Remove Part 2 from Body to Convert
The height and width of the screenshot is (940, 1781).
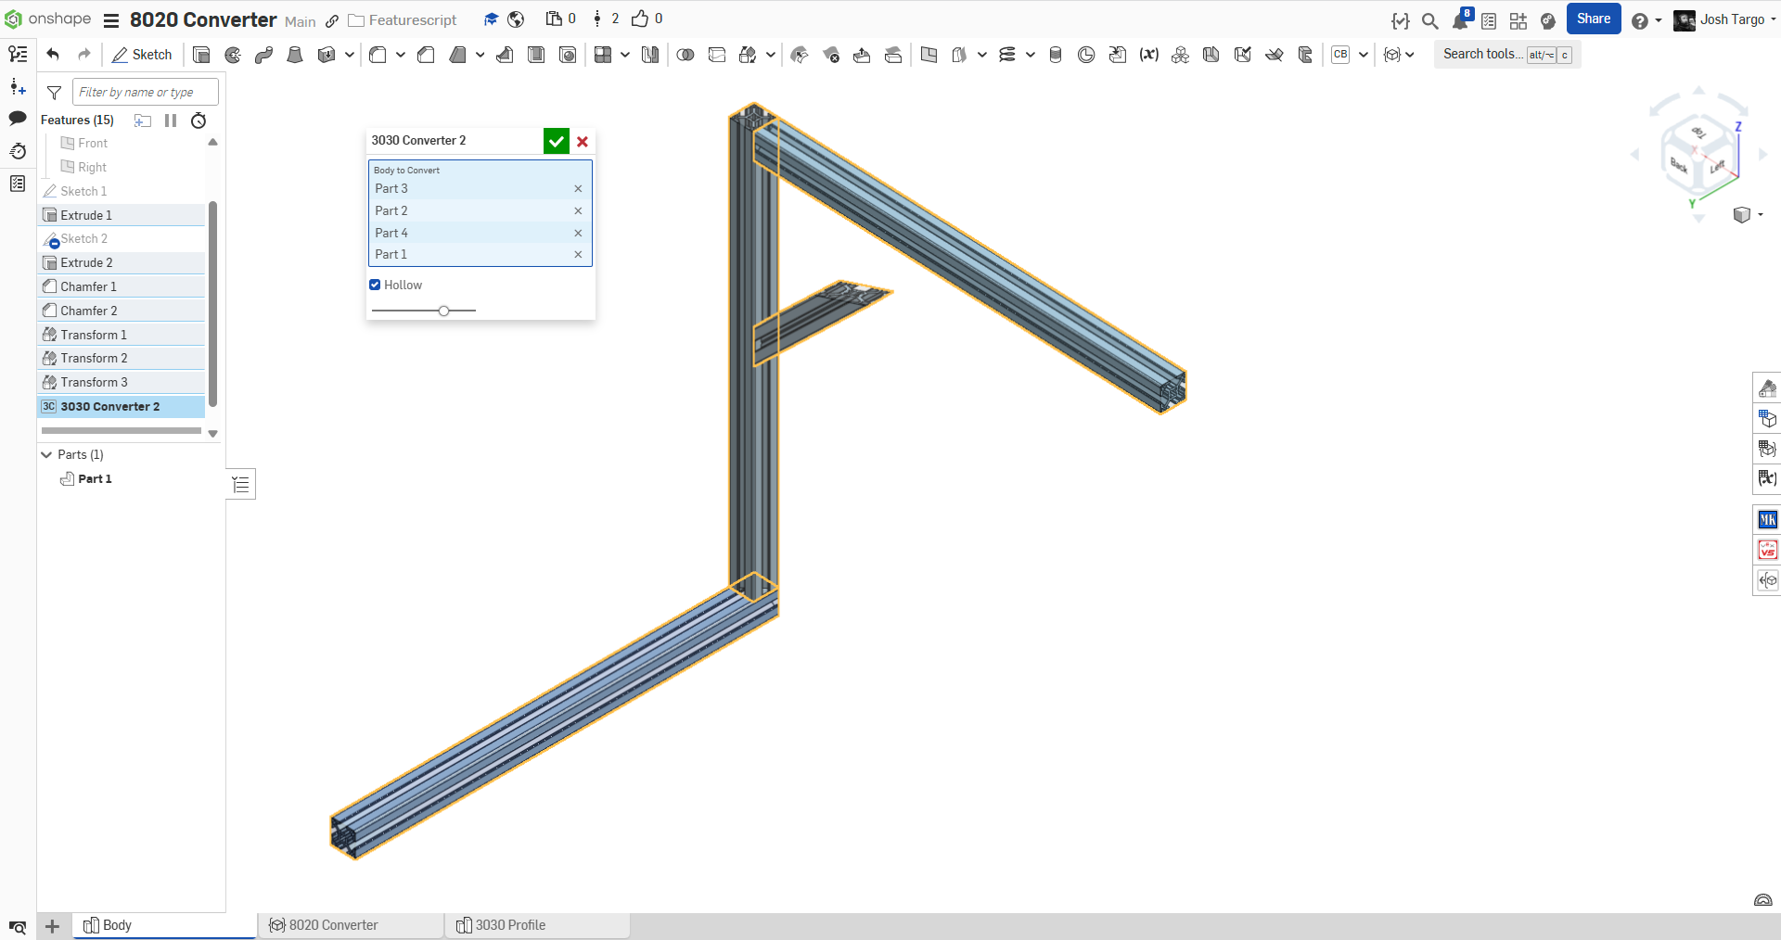[x=578, y=210]
